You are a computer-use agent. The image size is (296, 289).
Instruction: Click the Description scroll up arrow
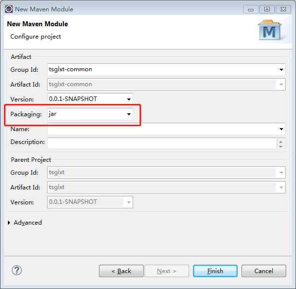281,142
